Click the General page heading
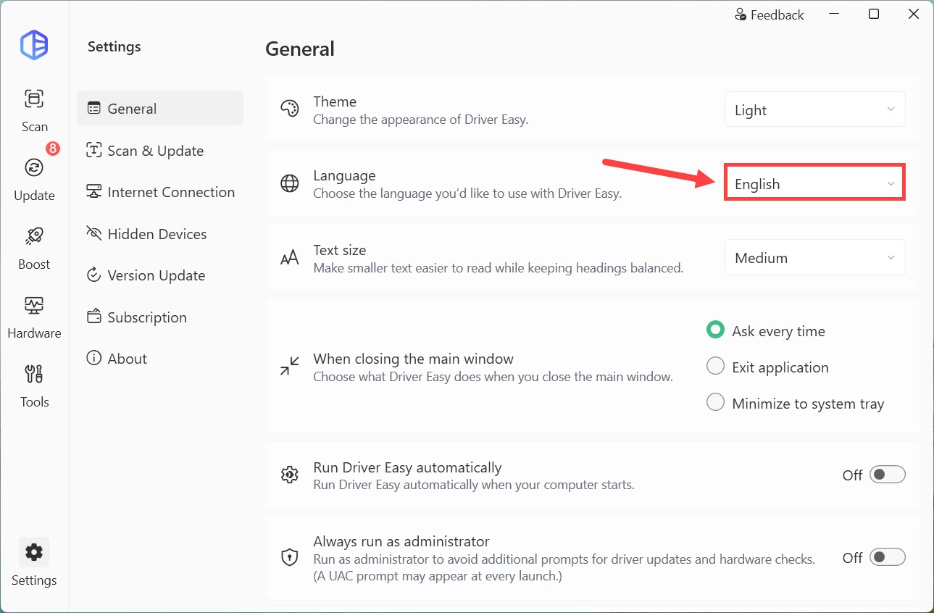 click(x=300, y=49)
